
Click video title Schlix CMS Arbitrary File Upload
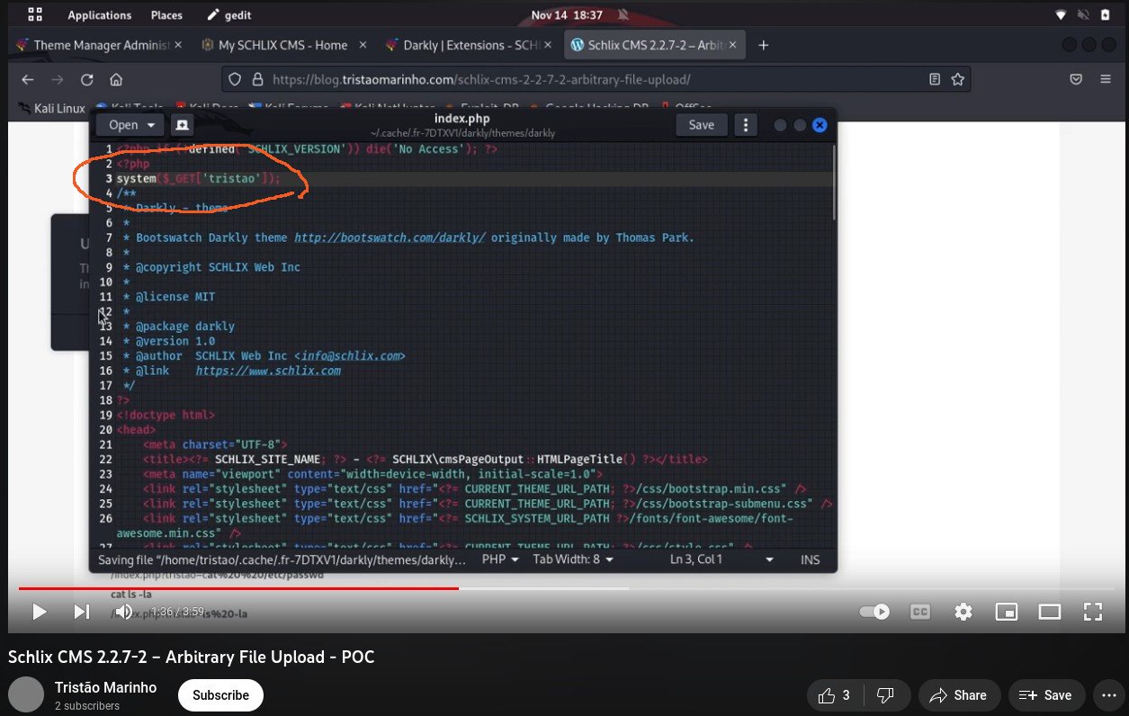point(191,657)
